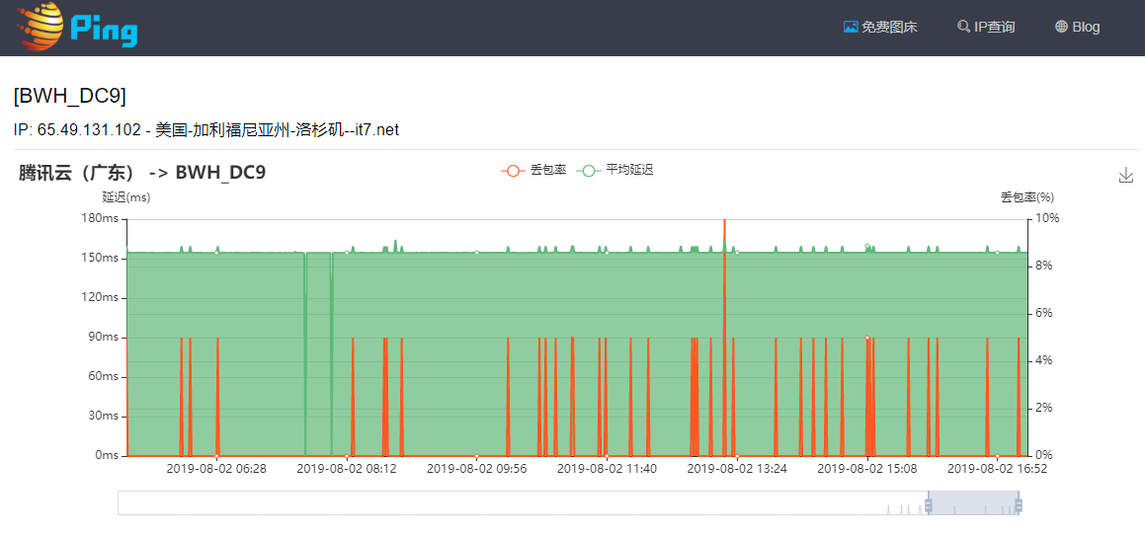Click the shaded selected range in zoom bar
The height and width of the screenshot is (537, 1145).
973,503
